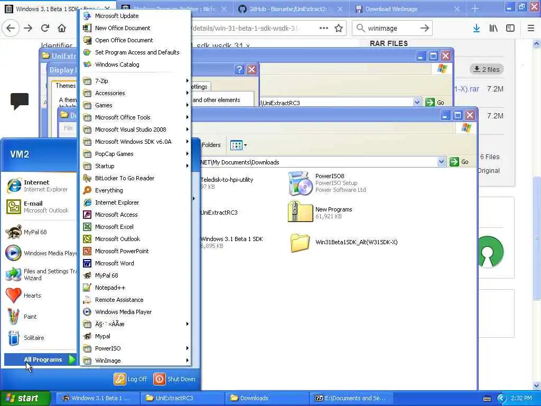This screenshot has height=406, width=541.
Task: Click the Downloads address path field
Action: (x=318, y=162)
